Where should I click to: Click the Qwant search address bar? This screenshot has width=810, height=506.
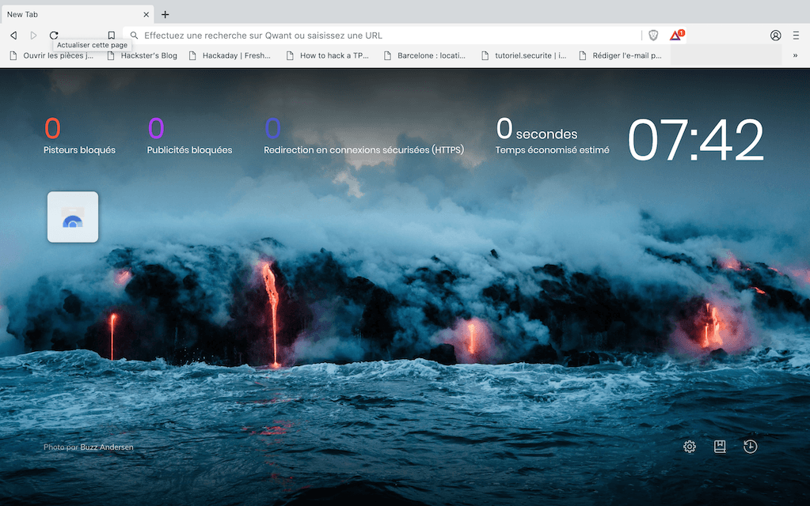(x=388, y=36)
